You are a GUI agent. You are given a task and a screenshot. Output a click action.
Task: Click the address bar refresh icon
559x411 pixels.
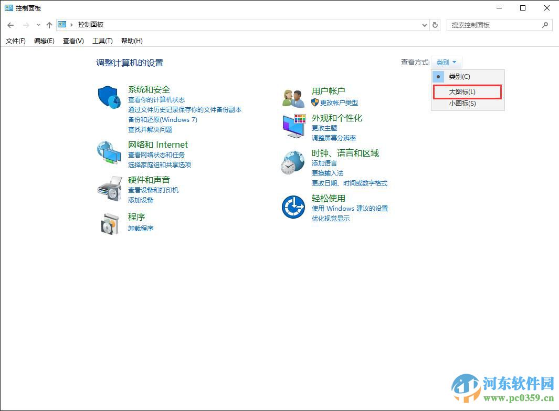click(x=435, y=25)
